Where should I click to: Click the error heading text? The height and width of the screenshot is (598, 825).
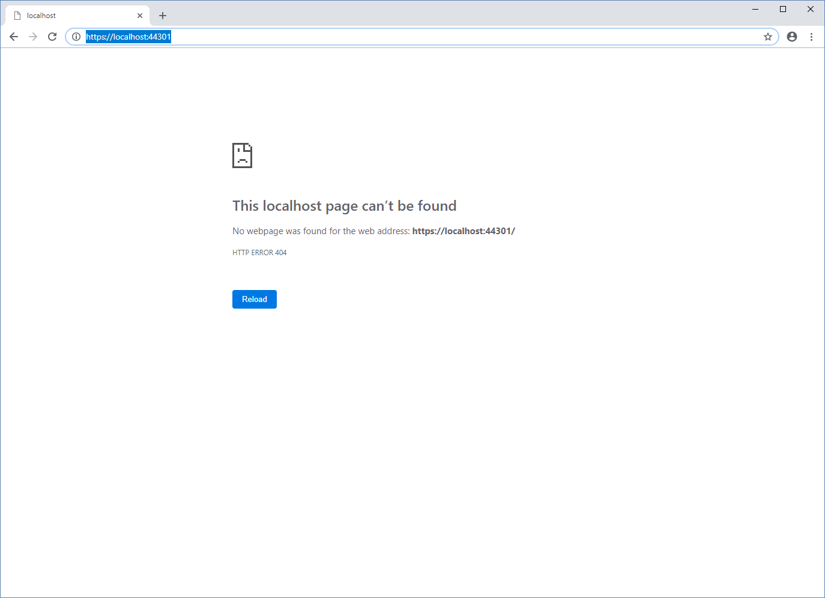tap(344, 205)
